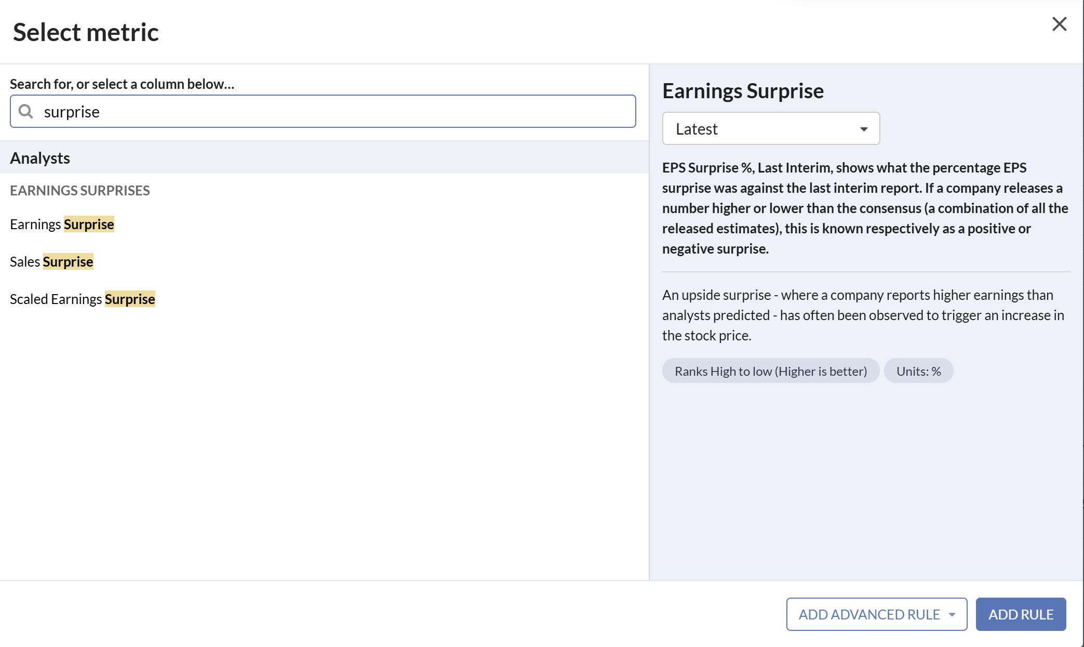Click the Units percent tag
This screenshot has height=647, width=1084.
[x=918, y=371]
